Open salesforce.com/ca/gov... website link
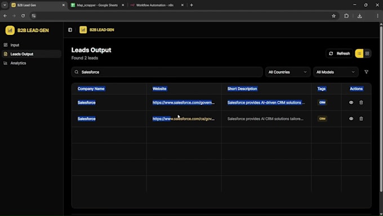The width and height of the screenshot is (383, 216). (x=184, y=118)
